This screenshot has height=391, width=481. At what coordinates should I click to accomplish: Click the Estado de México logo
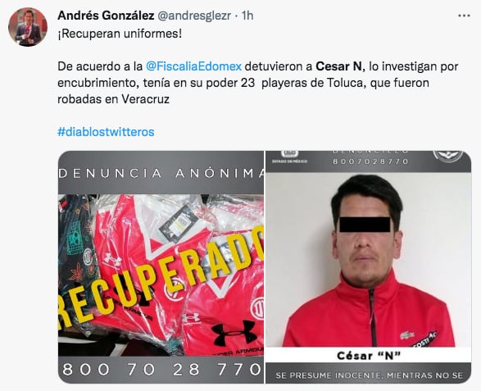[x=289, y=157]
